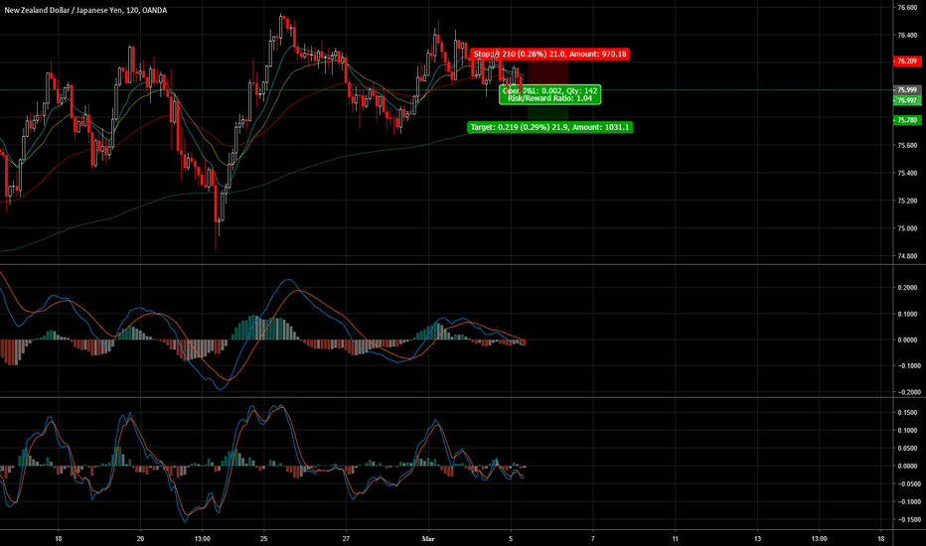Click the 74.800 price axis label

click(907, 256)
